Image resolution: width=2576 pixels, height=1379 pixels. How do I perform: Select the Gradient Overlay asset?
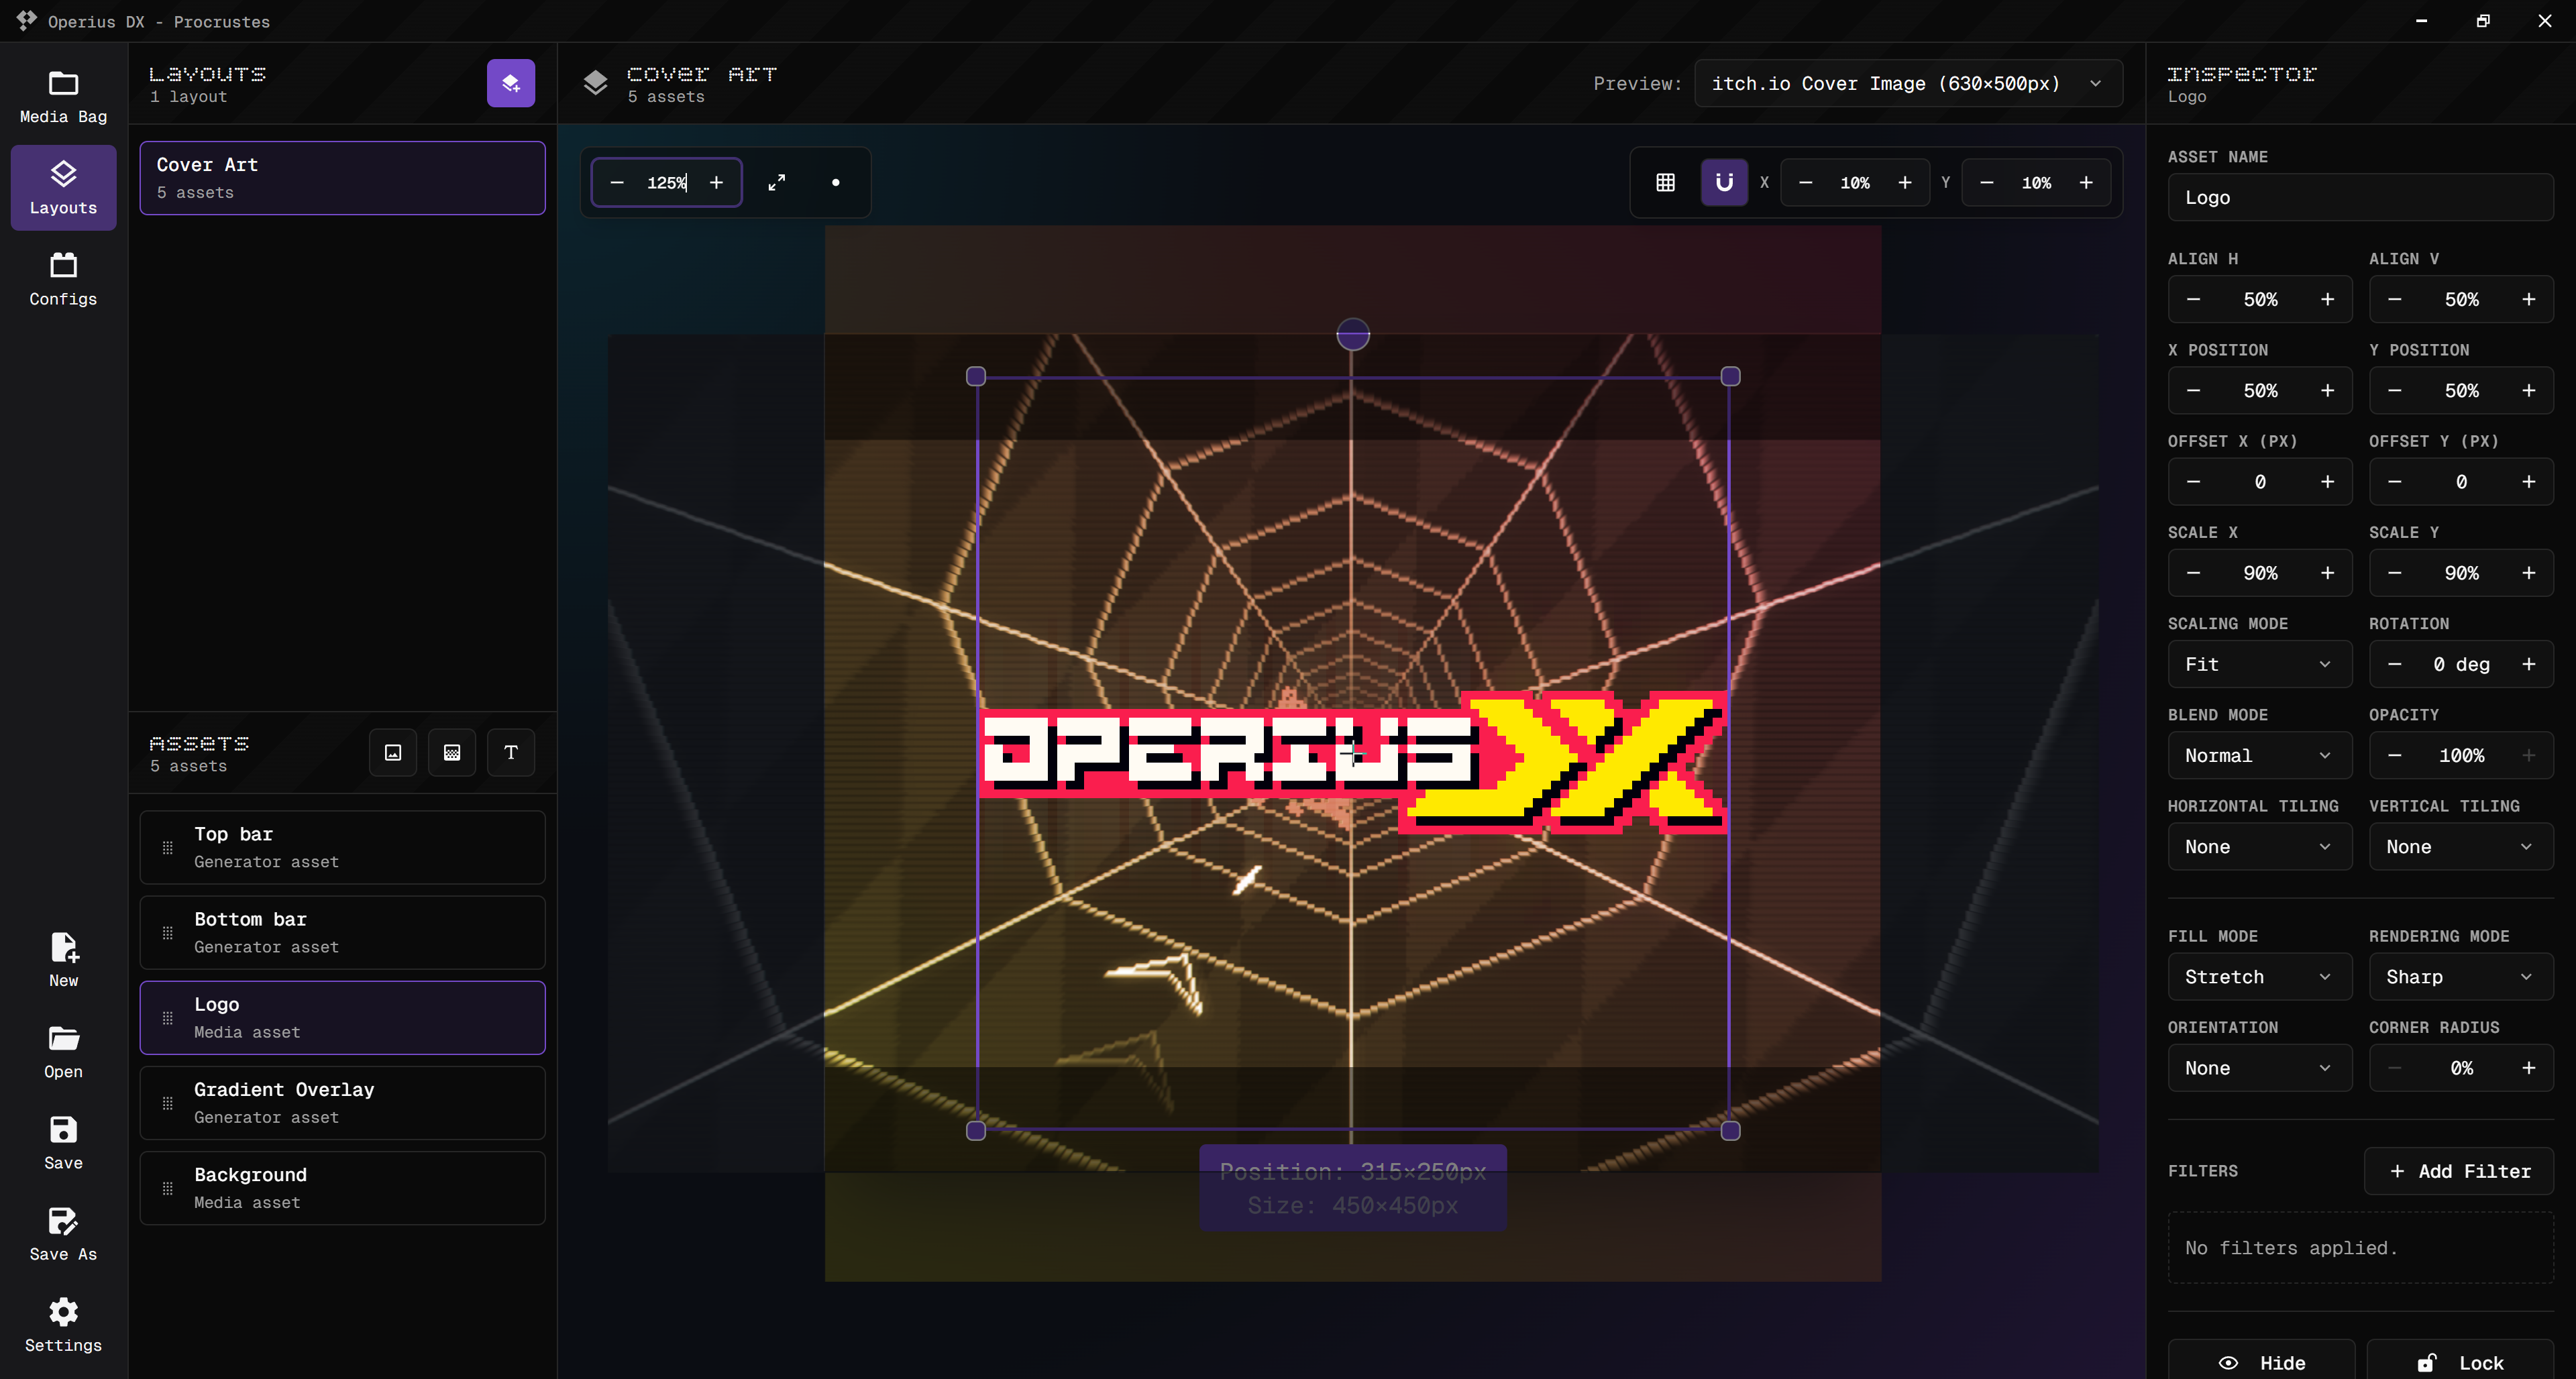[342, 1102]
